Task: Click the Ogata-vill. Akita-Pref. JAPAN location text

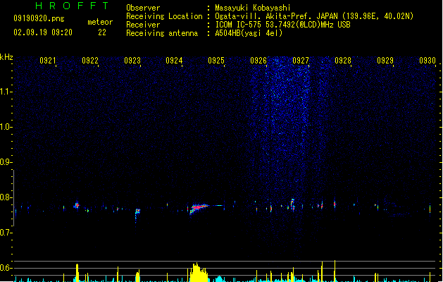Action: click(x=314, y=16)
